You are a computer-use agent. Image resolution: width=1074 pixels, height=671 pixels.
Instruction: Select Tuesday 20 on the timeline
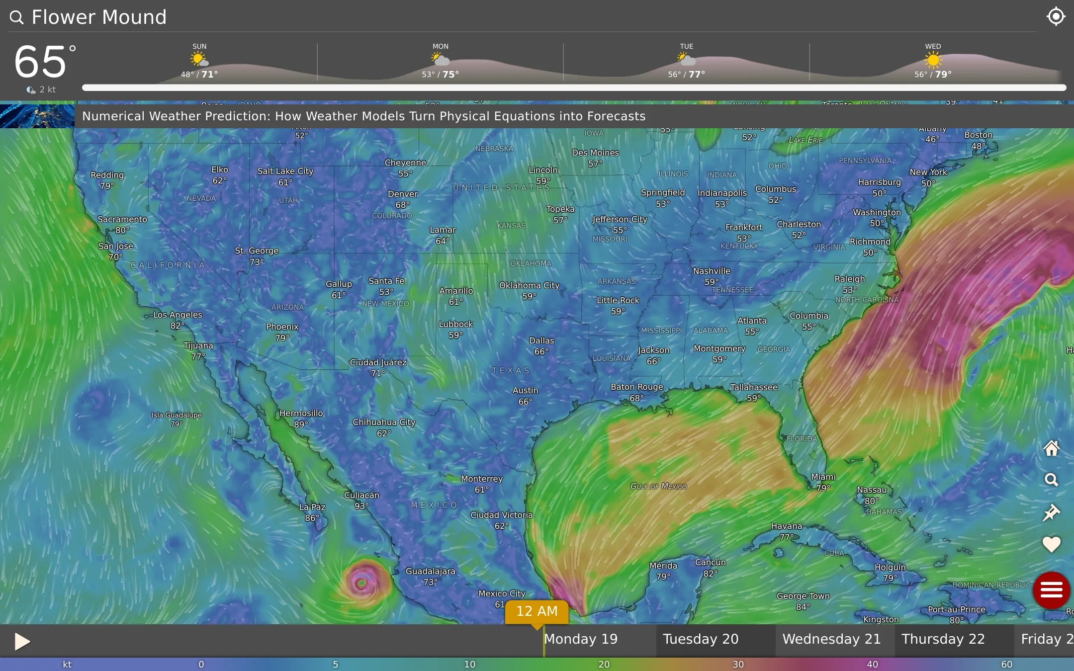coord(701,639)
